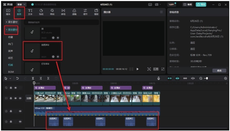Viewport: 230px width, 131px height.
Task: Mute the main video track
Action: pos(20,98)
